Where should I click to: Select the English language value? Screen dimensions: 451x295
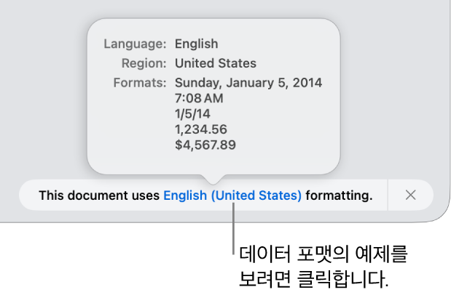(196, 44)
